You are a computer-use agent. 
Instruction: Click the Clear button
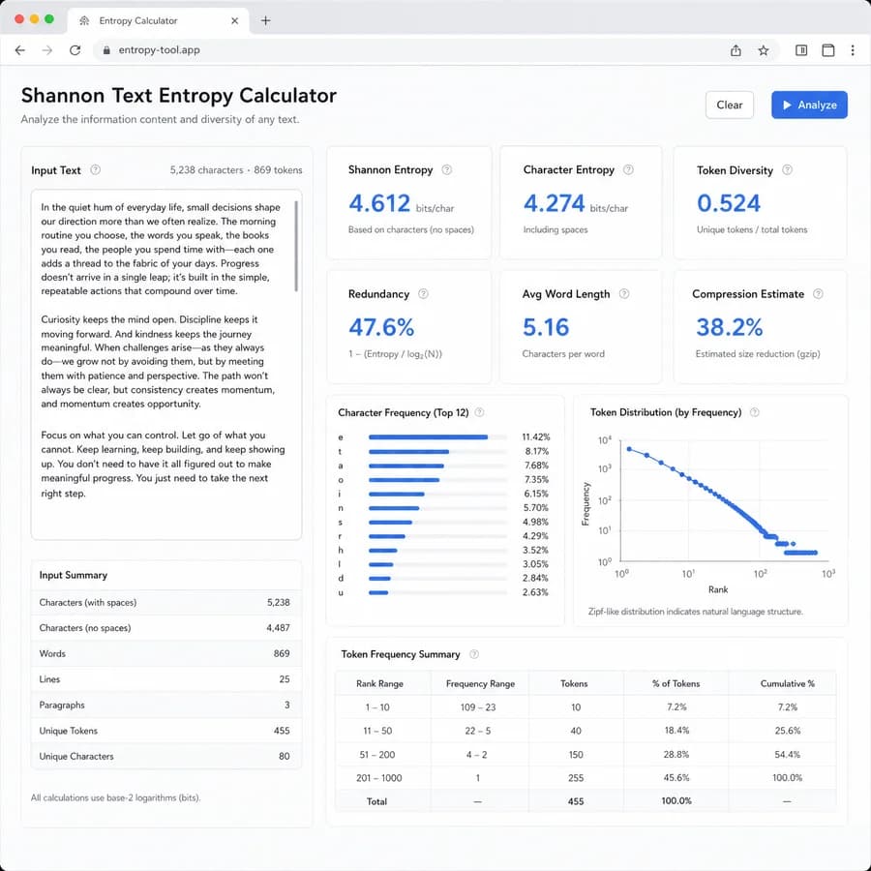point(729,105)
